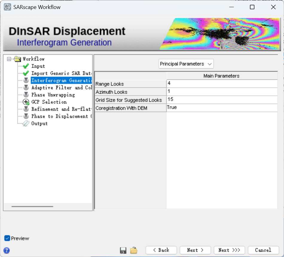Click the step icon beside Adaptive Filter
The height and width of the screenshot is (257, 284).
click(26, 87)
